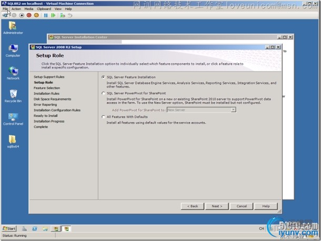Open the Help menu
The image size is (321, 241).
click(68, 9)
